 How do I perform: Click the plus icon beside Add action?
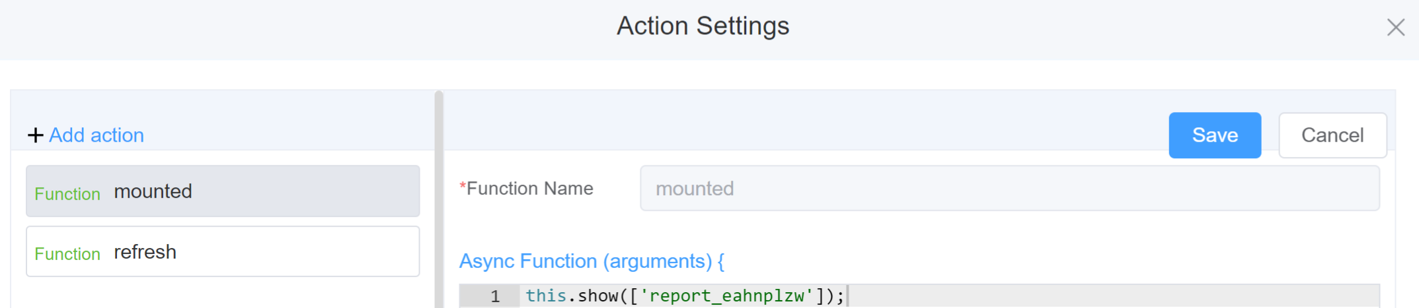[x=35, y=135]
